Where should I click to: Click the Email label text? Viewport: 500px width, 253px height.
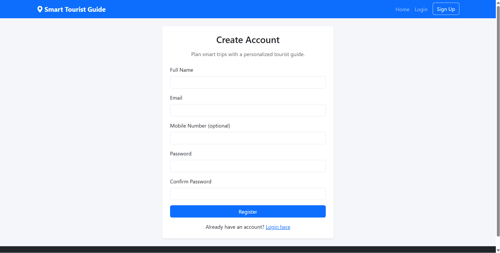(x=176, y=98)
